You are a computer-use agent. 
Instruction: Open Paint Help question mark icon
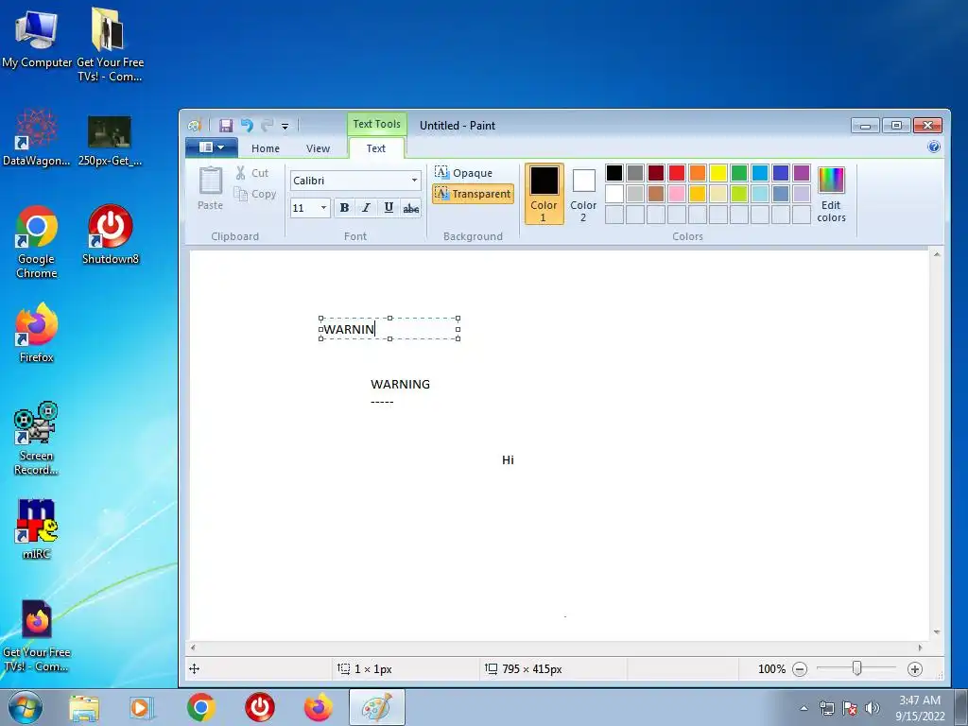click(933, 147)
